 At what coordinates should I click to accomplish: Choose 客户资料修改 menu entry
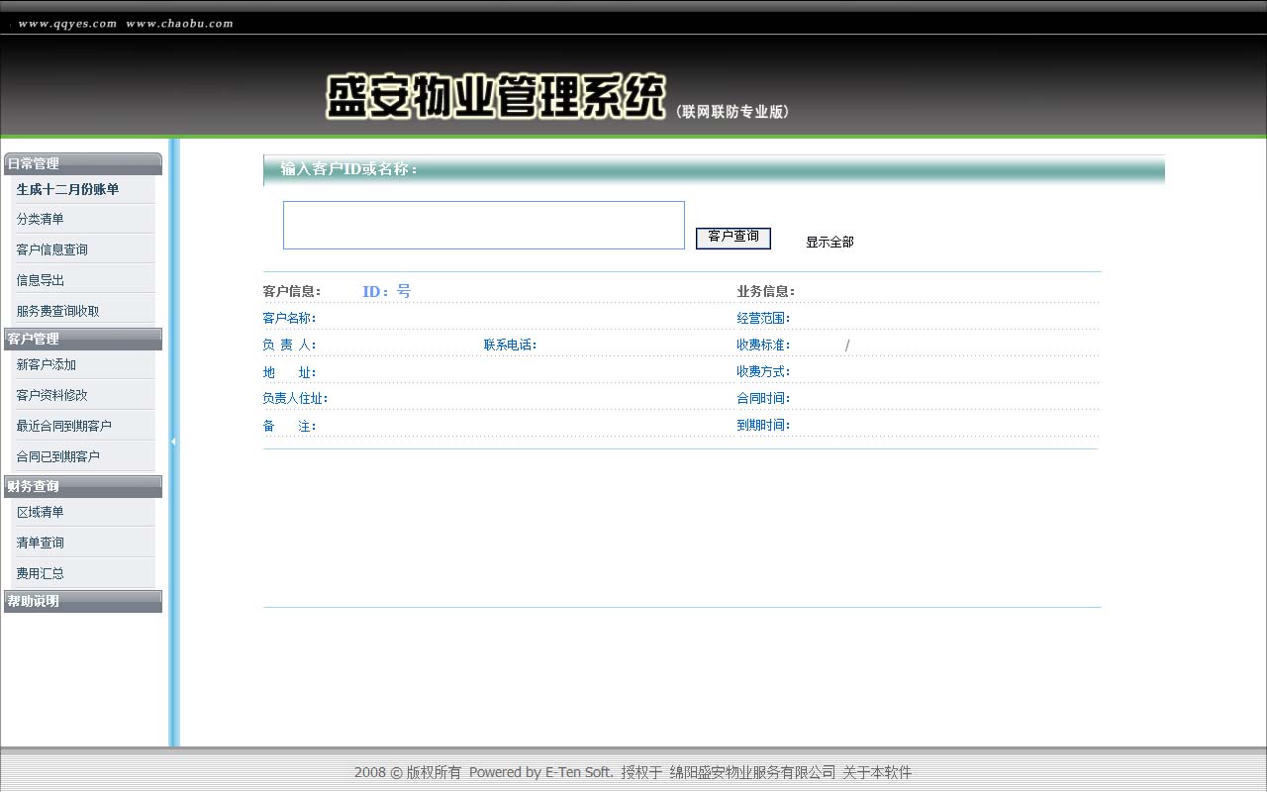pos(52,395)
